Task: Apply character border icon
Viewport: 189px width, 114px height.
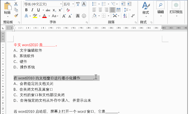Action: 84,4
